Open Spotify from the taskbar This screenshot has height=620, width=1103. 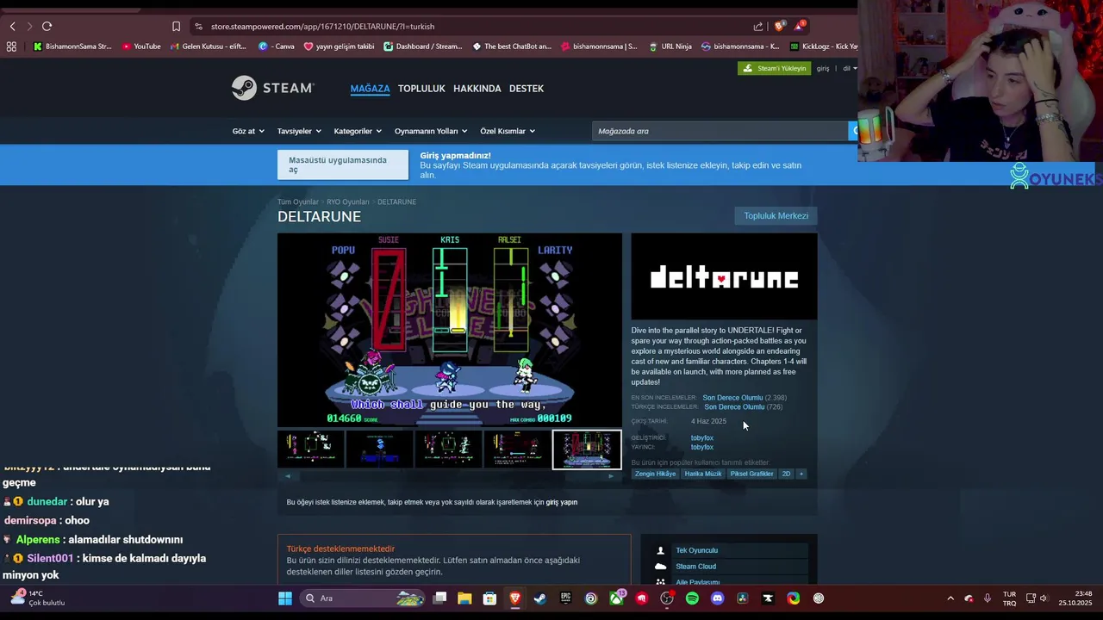(x=692, y=598)
